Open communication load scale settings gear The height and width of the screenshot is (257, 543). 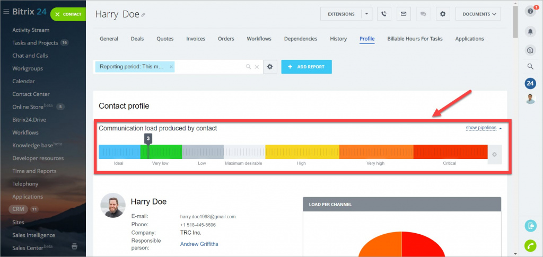point(495,155)
